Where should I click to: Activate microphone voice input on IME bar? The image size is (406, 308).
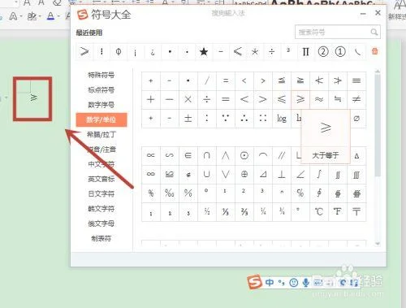(306, 283)
